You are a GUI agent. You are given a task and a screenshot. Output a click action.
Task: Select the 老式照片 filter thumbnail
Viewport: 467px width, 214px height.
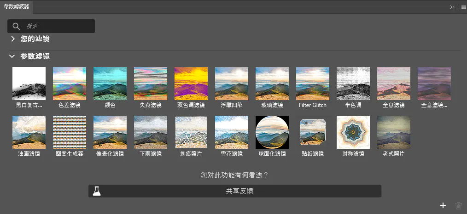click(x=394, y=132)
